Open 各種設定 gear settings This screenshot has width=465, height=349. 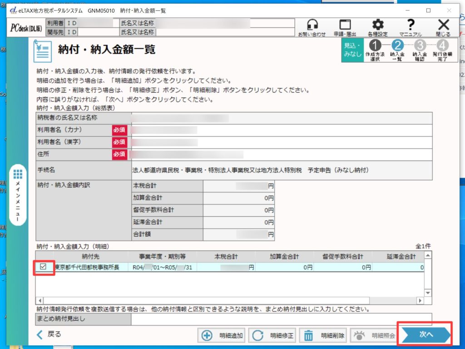tap(377, 27)
